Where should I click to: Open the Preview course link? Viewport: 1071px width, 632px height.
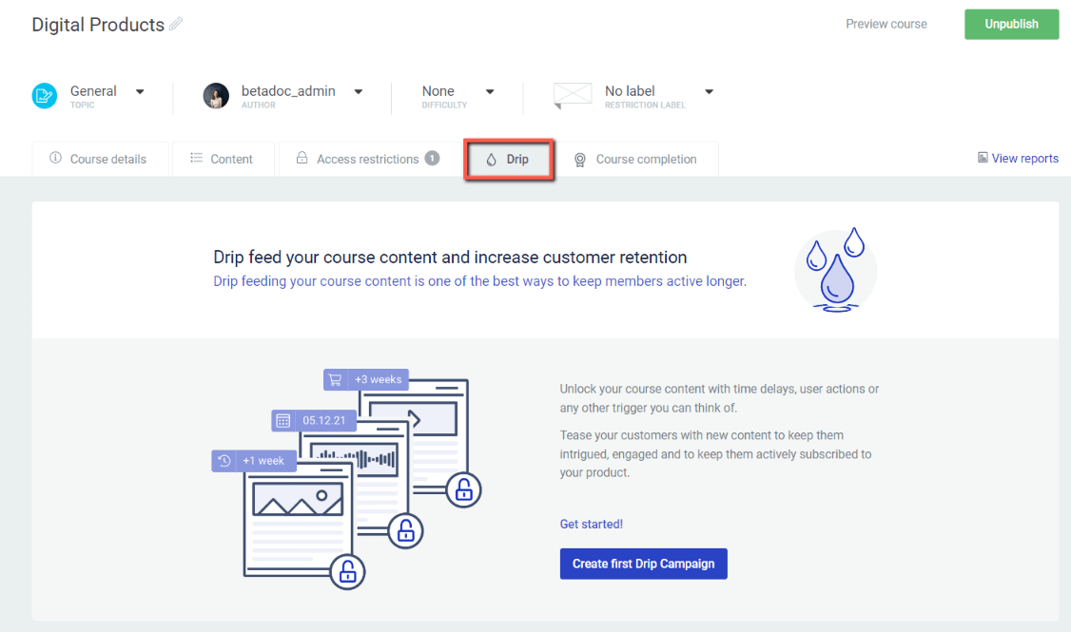coord(886,24)
